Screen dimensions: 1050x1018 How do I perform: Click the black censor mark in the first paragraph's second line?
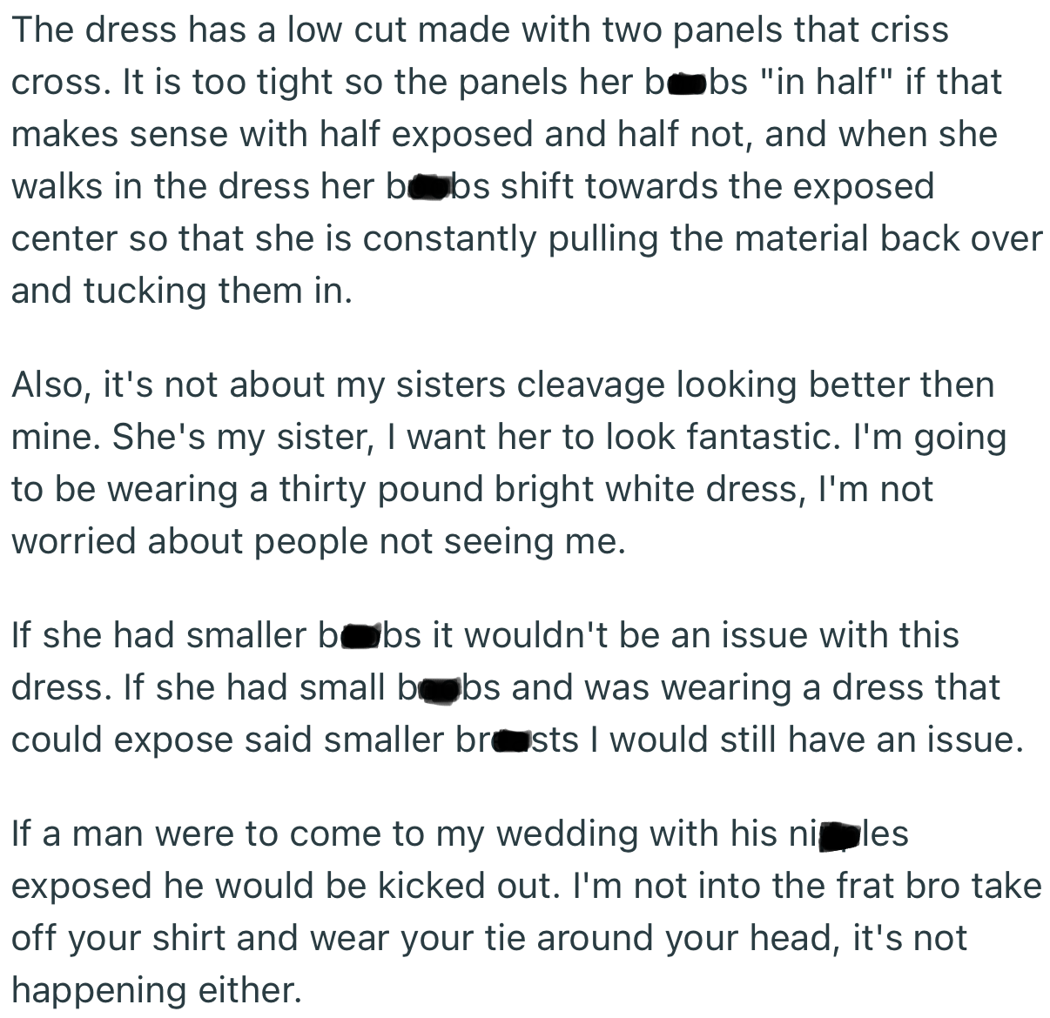tap(686, 84)
